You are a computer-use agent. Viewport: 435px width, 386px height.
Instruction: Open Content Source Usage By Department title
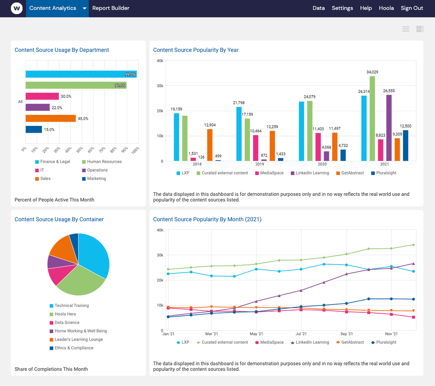(62, 50)
